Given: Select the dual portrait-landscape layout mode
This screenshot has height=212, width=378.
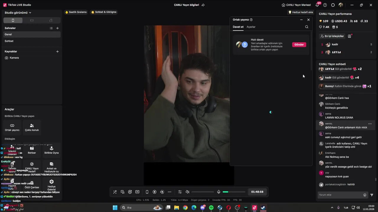Looking at the screenshot, I should coord(51,20).
